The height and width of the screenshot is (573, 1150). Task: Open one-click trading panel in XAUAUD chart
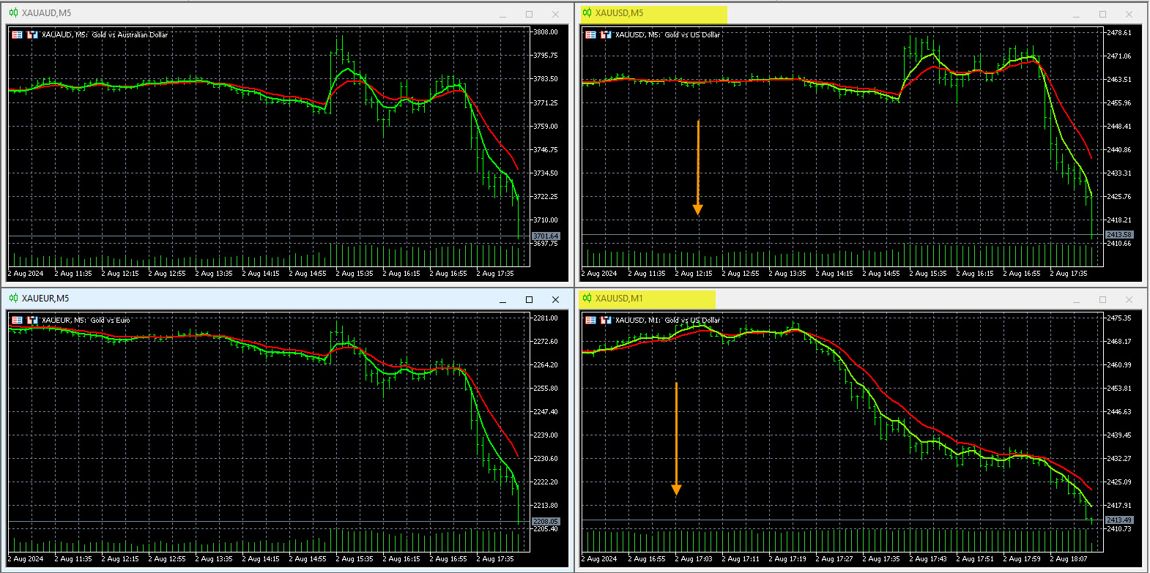pos(17,34)
